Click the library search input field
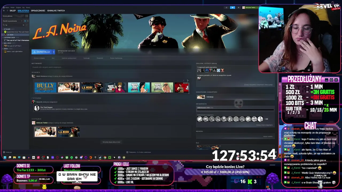The height and width of the screenshot is (192, 342). tap(13, 25)
